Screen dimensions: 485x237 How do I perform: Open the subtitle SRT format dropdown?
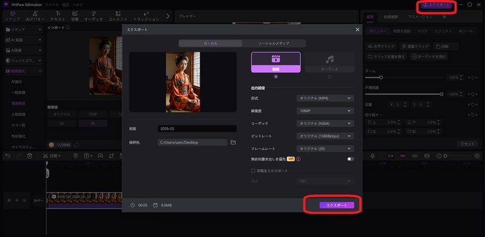point(325,181)
